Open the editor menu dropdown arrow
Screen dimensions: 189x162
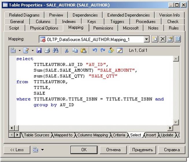(20, 51)
